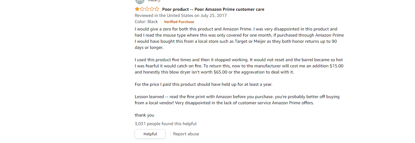Mark this review as Helpful
The image size is (415, 143).
pyautogui.click(x=150, y=134)
